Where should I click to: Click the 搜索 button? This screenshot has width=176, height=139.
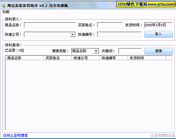point(159,51)
